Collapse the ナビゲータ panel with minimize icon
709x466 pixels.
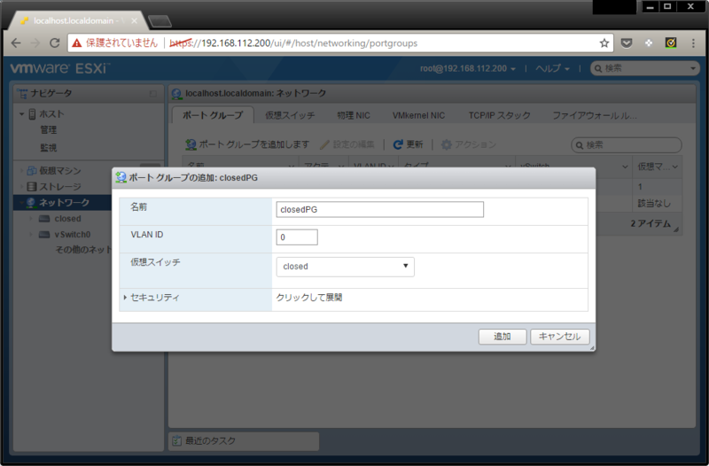pyautogui.click(x=152, y=94)
